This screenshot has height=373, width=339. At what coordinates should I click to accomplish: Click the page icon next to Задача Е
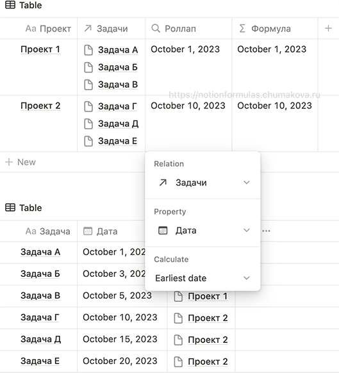[88, 141]
